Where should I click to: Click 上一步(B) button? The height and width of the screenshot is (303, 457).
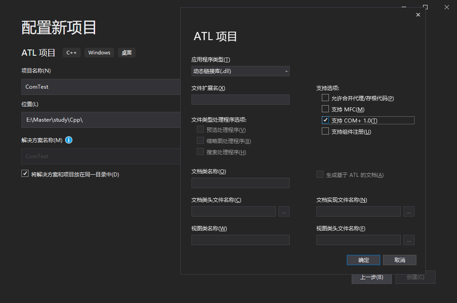(372, 278)
